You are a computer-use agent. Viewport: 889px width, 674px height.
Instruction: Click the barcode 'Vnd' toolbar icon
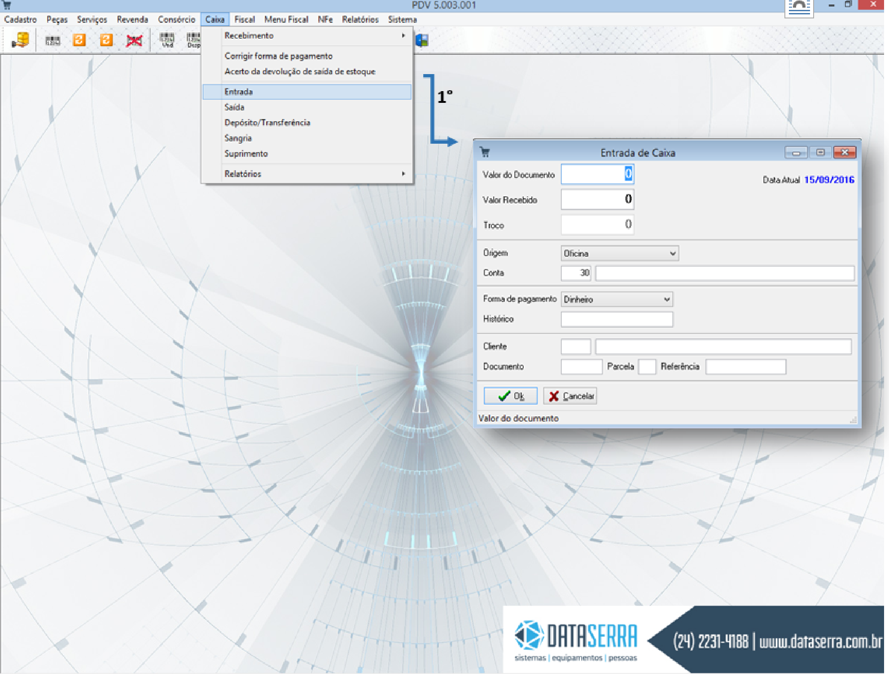(167, 40)
